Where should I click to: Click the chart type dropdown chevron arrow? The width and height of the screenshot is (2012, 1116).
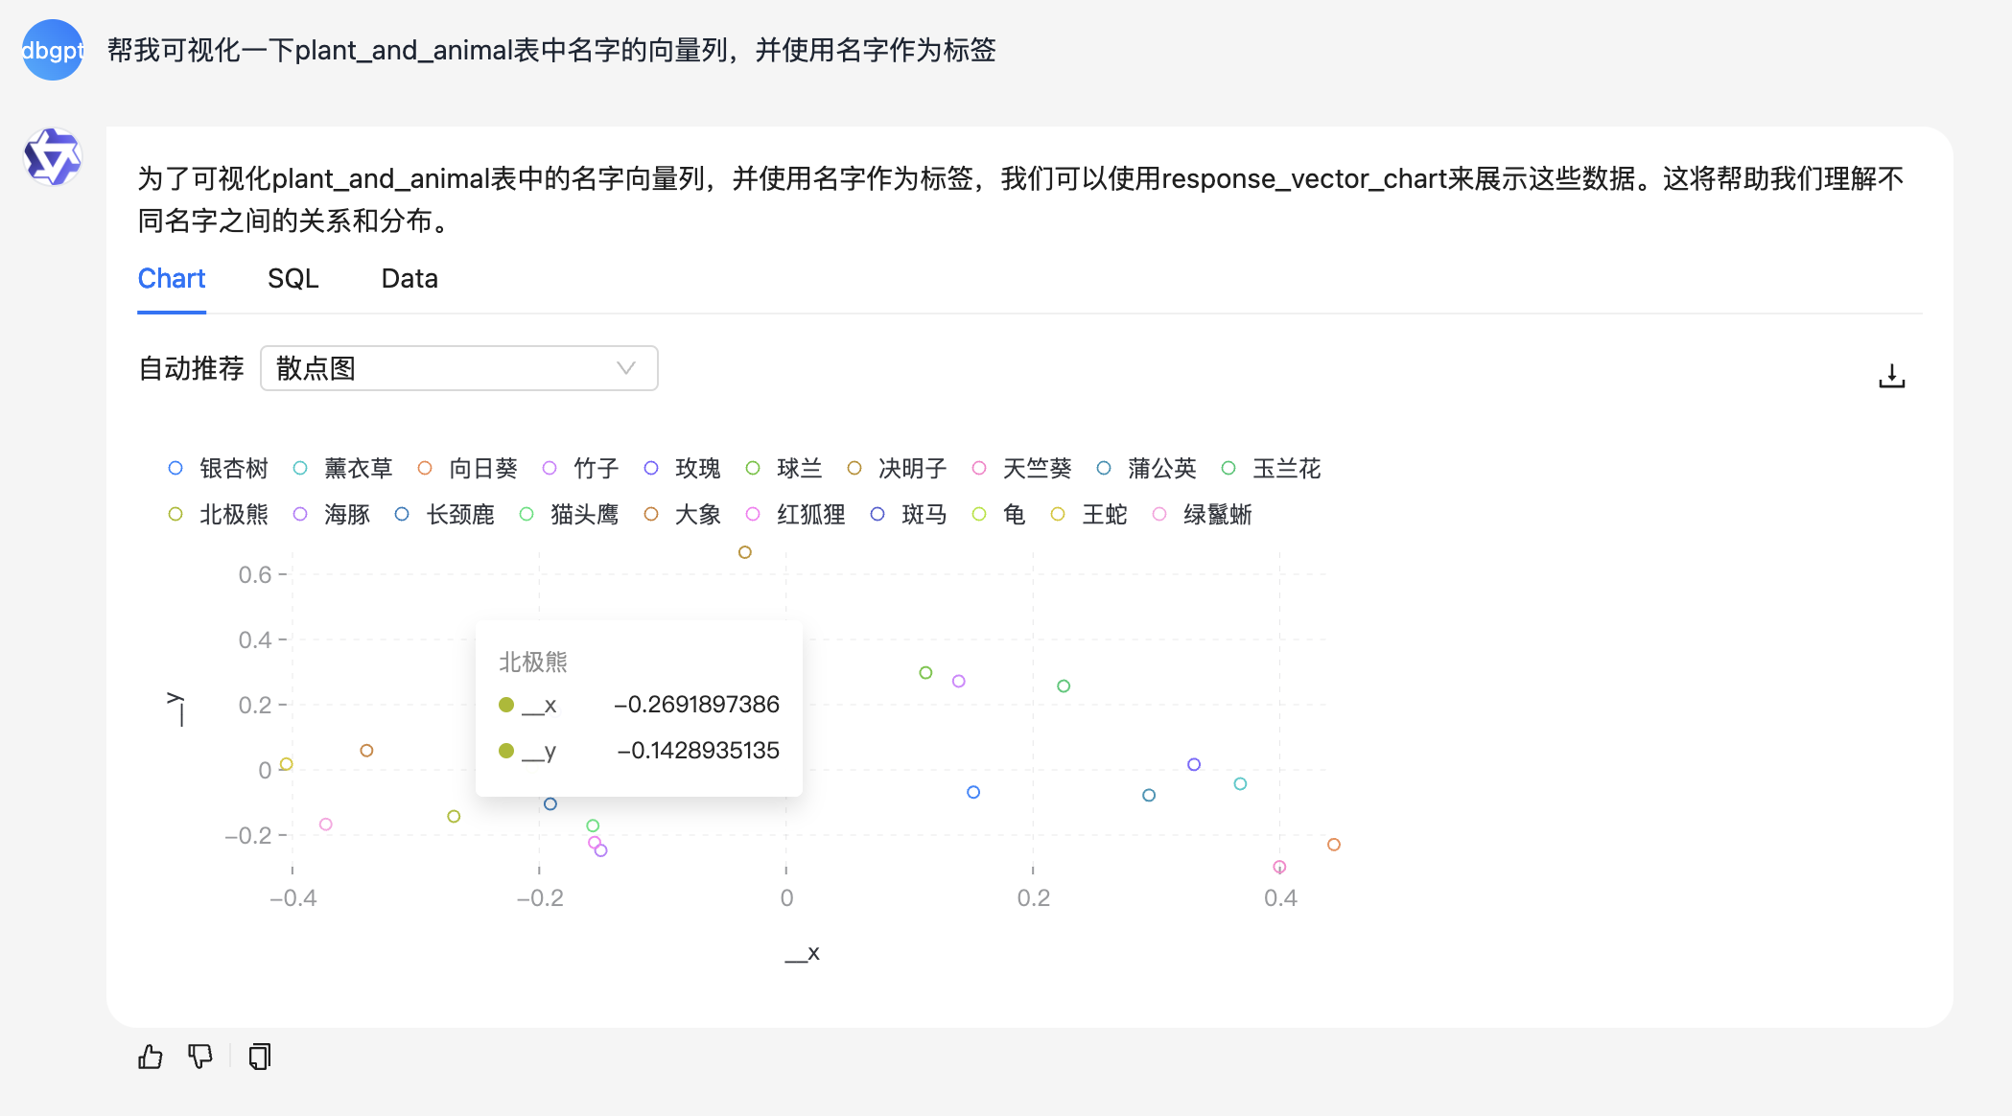coord(626,368)
